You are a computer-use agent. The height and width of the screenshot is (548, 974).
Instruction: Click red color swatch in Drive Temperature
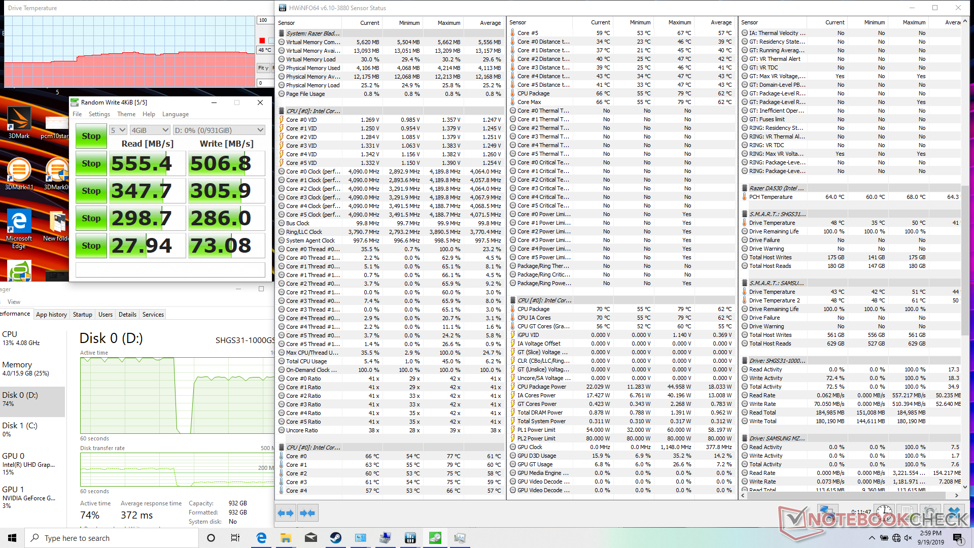click(262, 41)
